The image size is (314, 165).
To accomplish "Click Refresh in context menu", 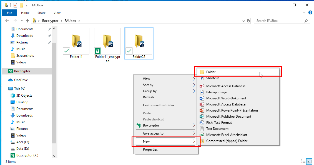I will (166, 97).
